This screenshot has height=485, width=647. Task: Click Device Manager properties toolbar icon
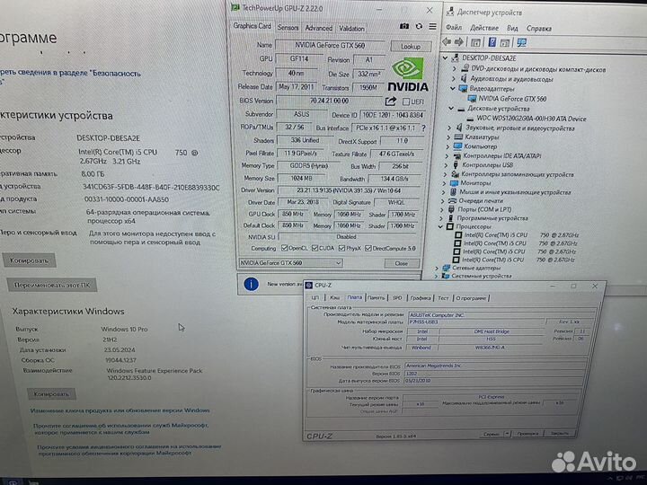(475, 42)
